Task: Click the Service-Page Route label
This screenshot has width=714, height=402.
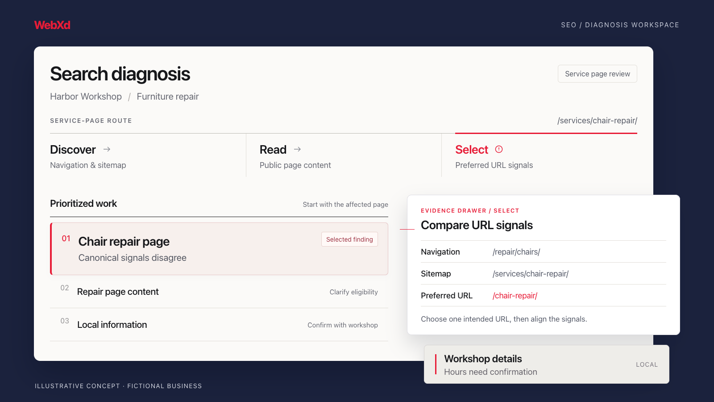Action: click(x=91, y=121)
